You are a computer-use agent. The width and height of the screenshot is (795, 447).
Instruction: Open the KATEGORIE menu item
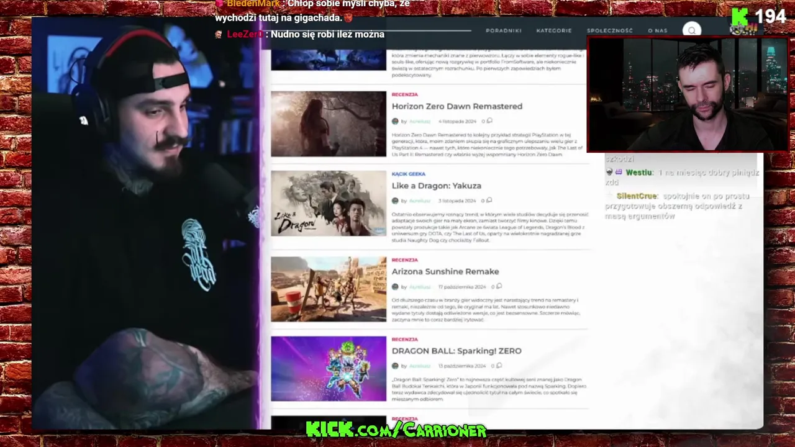(554, 30)
